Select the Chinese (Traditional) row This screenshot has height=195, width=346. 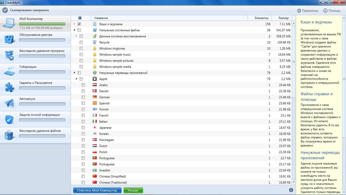coord(181,182)
